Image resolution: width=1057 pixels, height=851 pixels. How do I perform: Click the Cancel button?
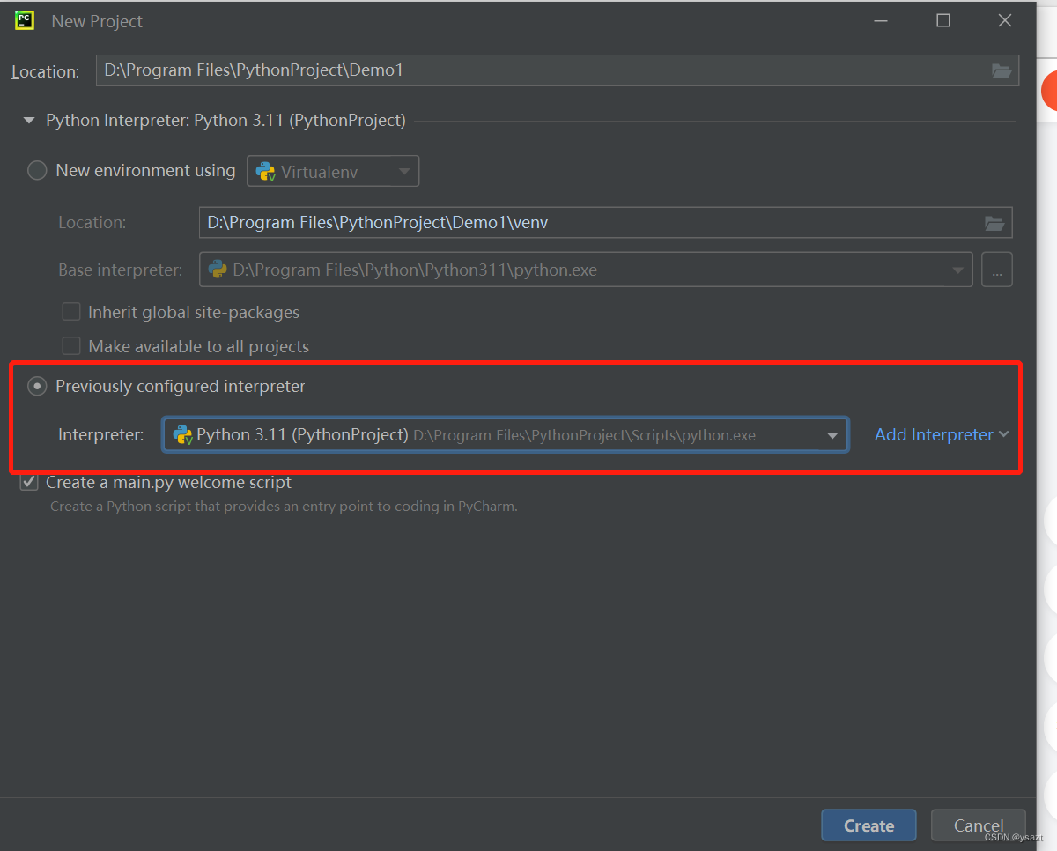click(x=979, y=825)
